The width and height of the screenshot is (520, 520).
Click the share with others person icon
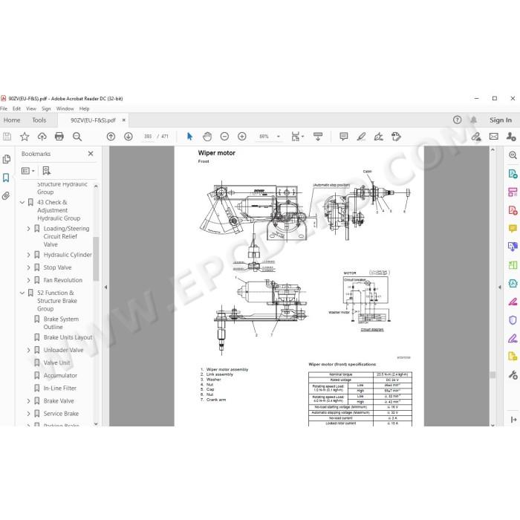pyautogui.click(x=511, y=136)
